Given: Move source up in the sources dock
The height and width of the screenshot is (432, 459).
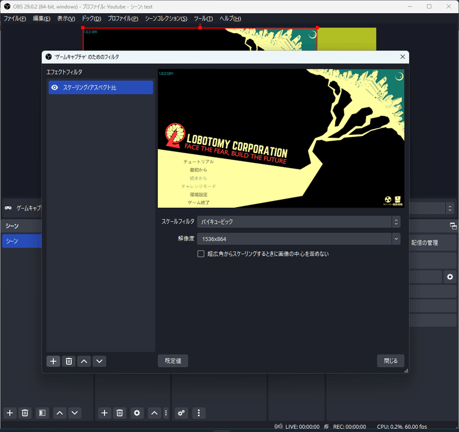Looking at the screenshot, I should point(154,413).
